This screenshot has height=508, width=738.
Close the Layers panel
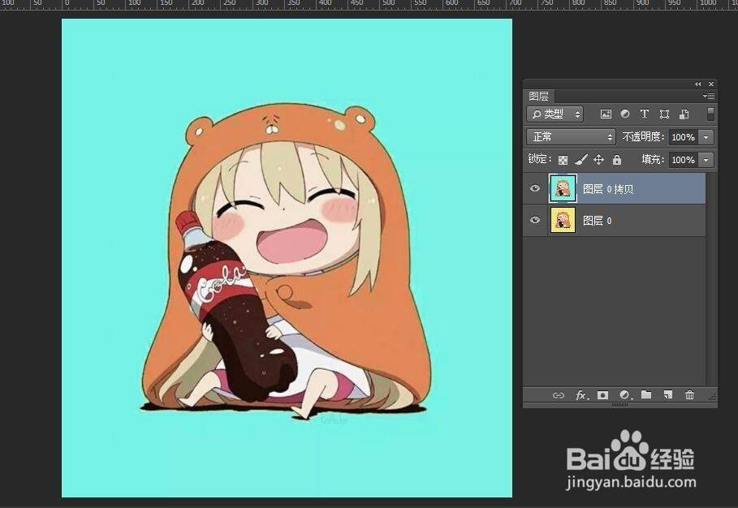pos(711,84)
